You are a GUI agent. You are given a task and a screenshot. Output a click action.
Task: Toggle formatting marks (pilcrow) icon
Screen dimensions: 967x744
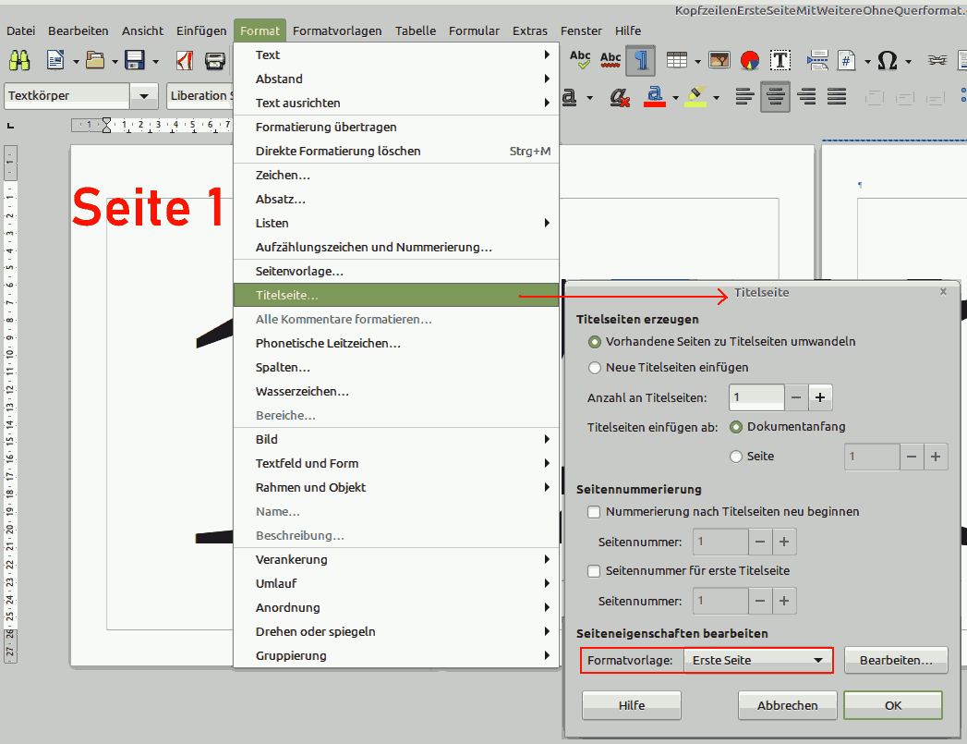641,61
